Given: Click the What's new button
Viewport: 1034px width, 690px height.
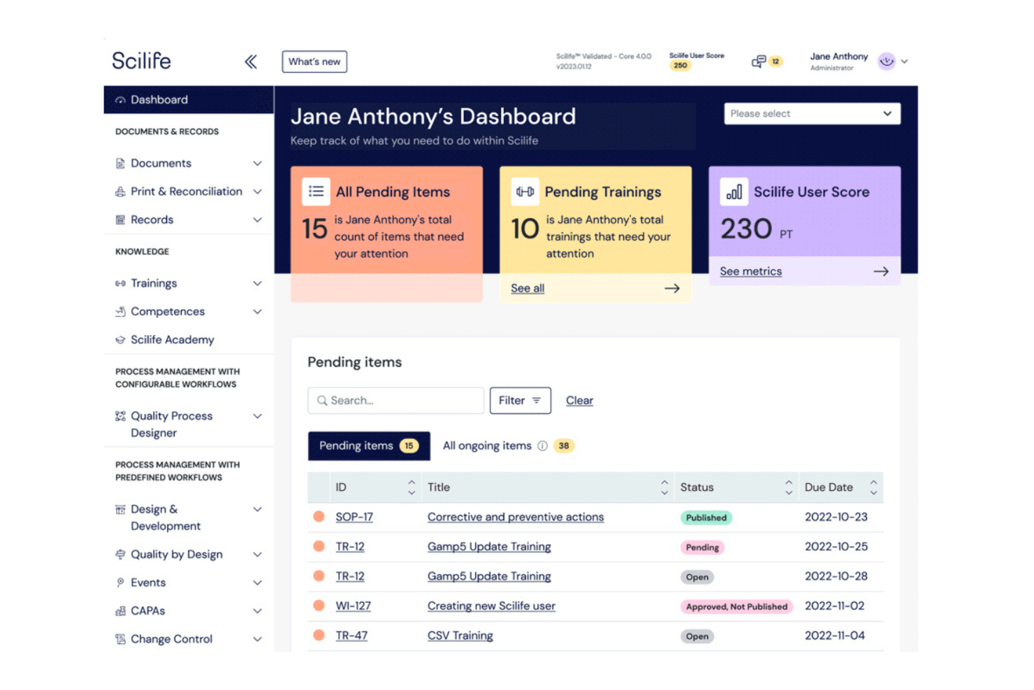Looking at the screenshot, I should coord(314,62).
